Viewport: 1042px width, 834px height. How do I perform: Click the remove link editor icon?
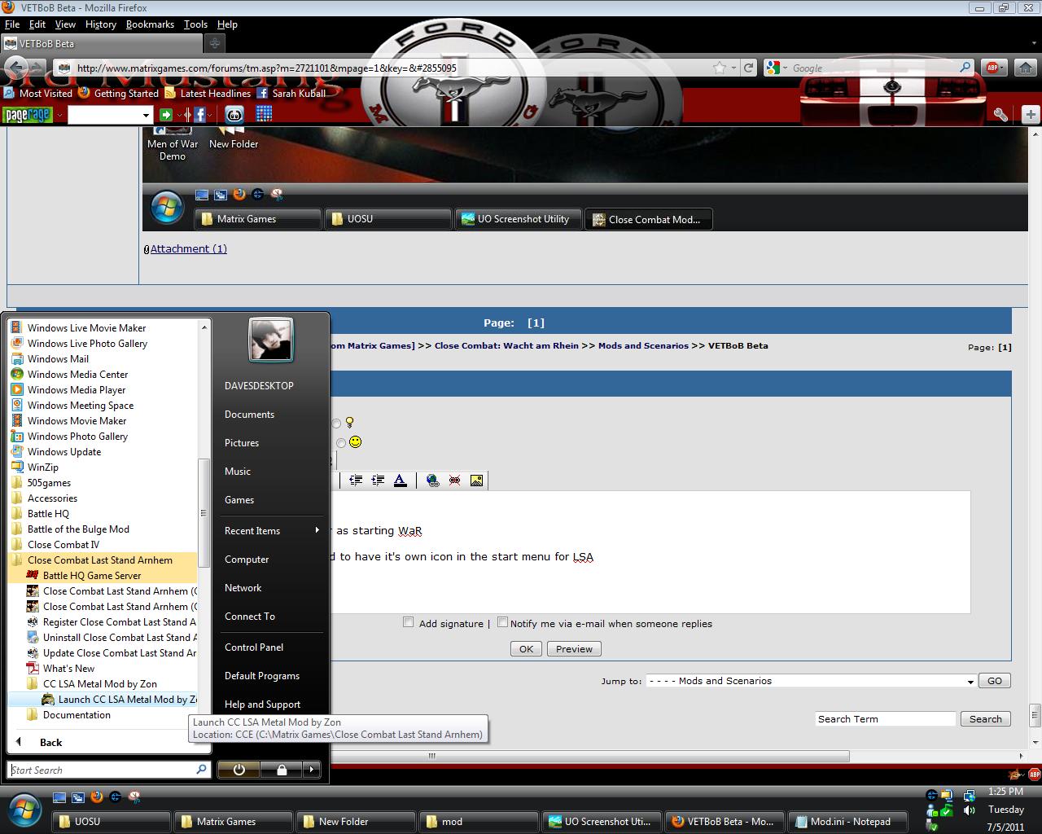[454, 481]
